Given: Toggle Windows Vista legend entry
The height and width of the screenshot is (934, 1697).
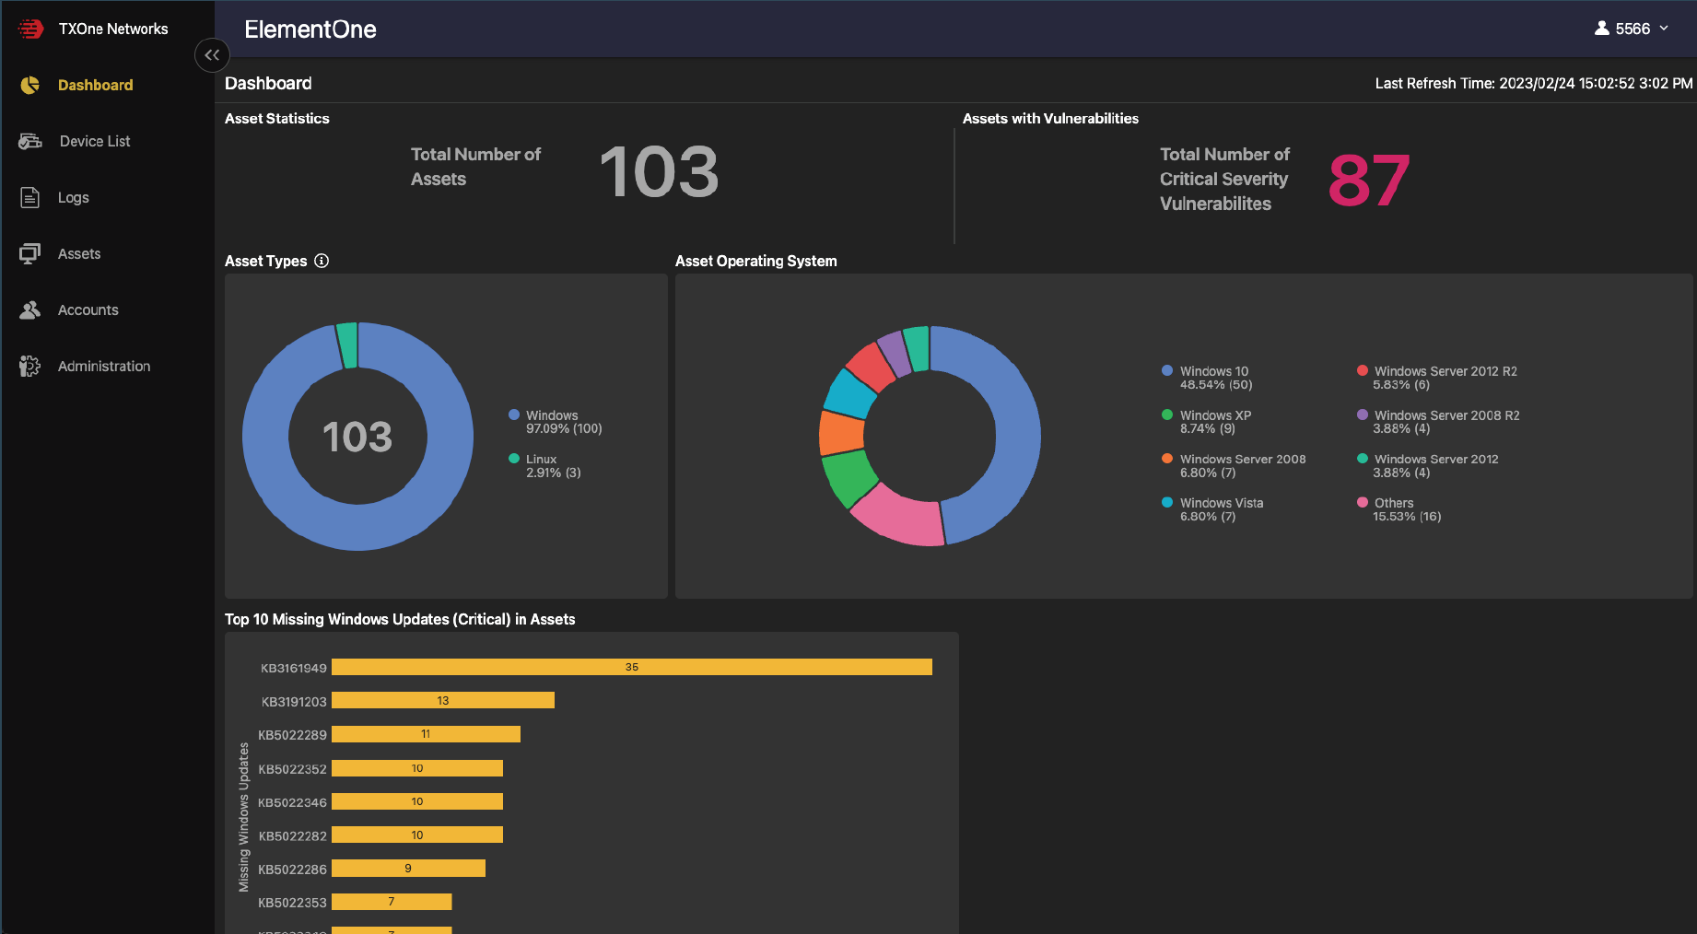Looking at the screenshot, I should pyautogui.click(x=1212, y=509).
